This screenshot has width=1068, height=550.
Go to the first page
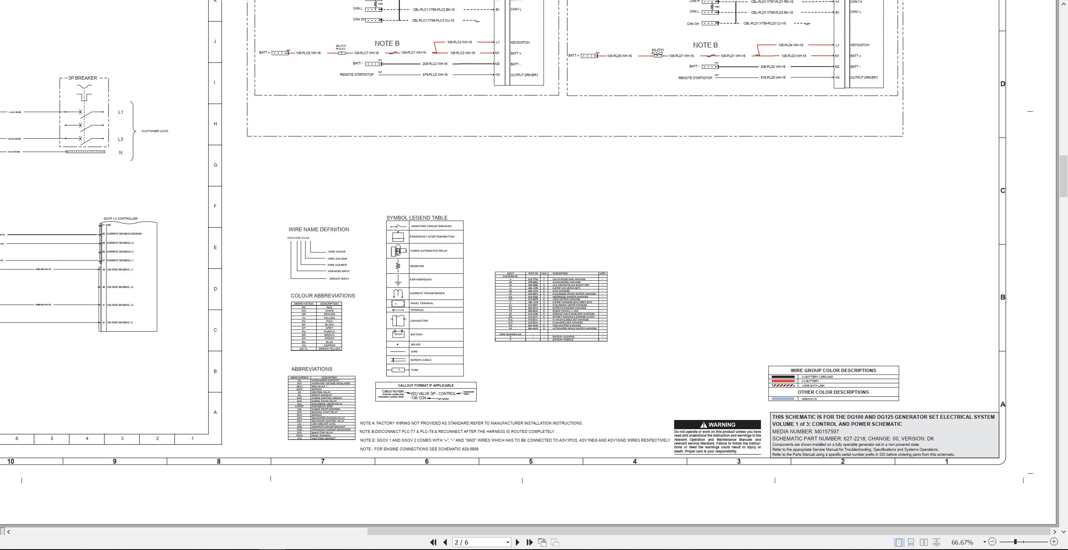click(x=433, y=542)
